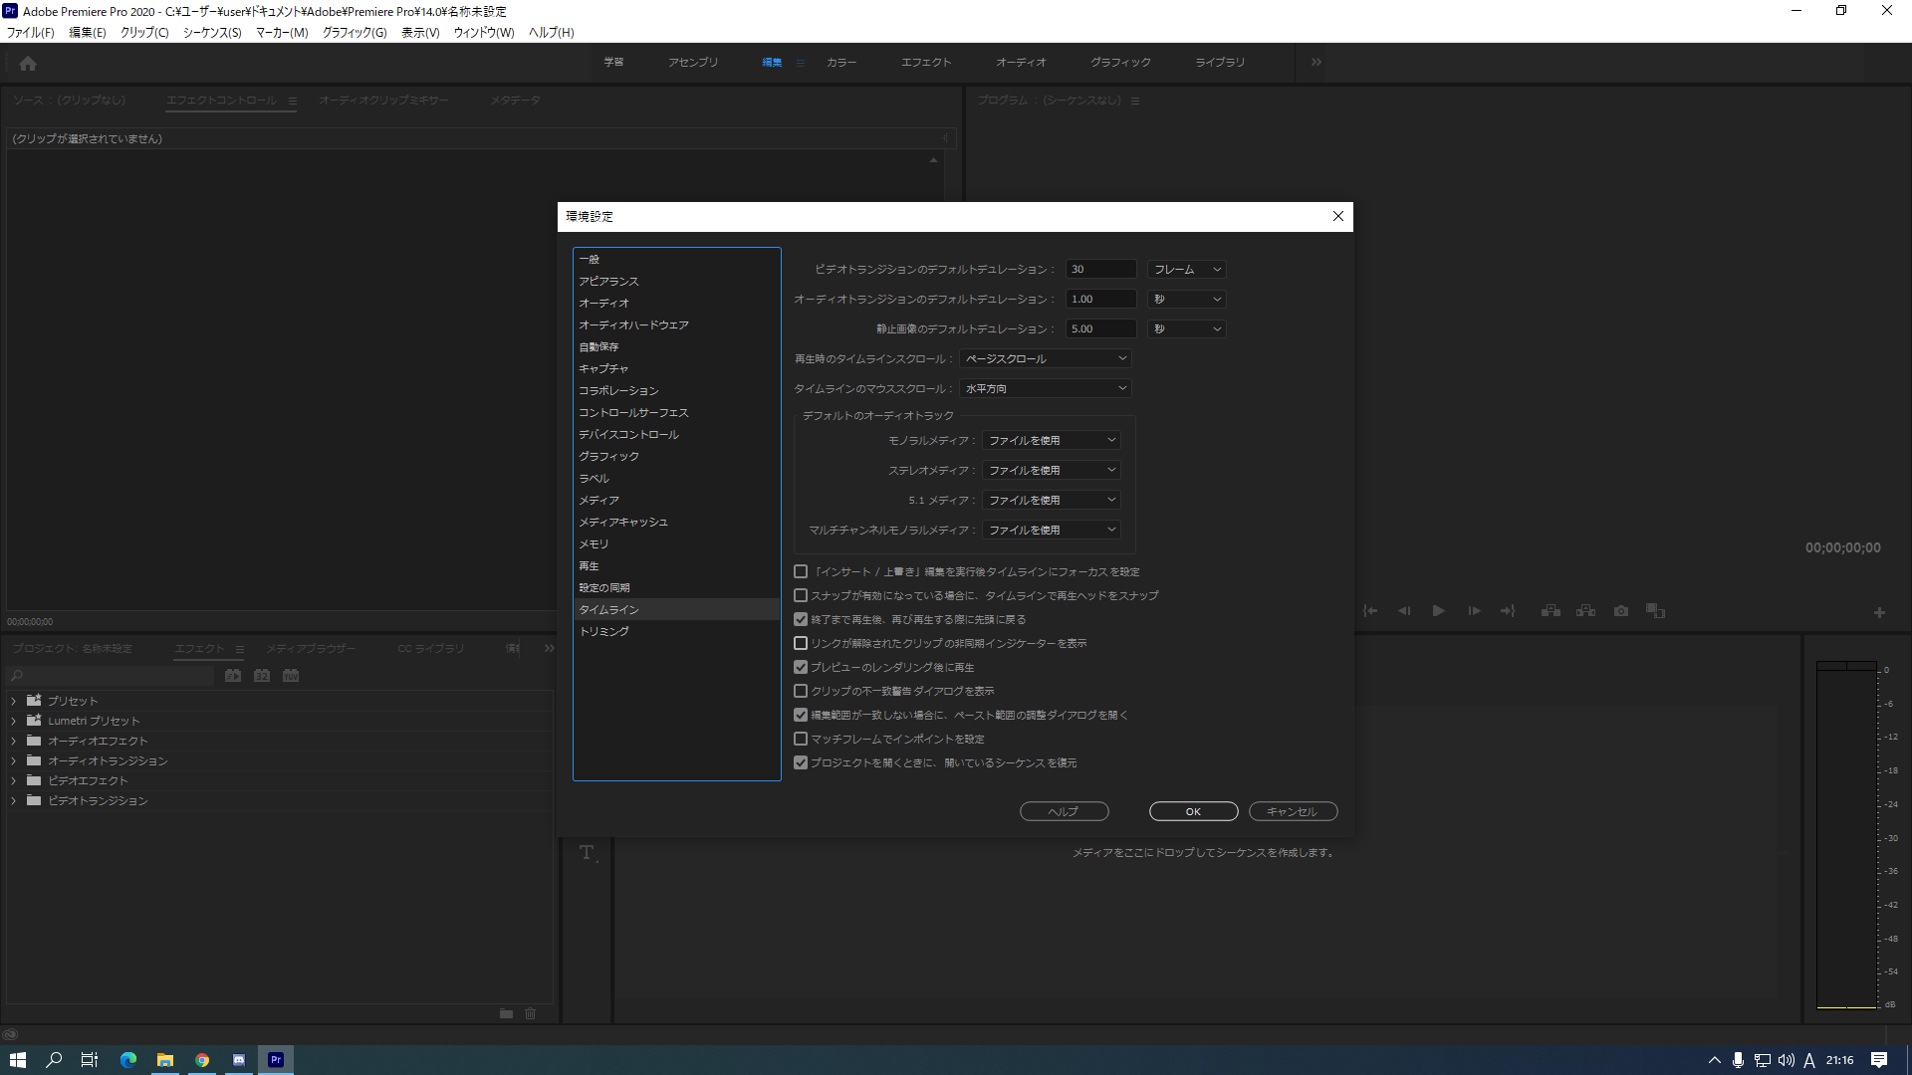Open mono media (モノラルメディア) dropdown
Screen dimensions: 1912x1075
1052,441
